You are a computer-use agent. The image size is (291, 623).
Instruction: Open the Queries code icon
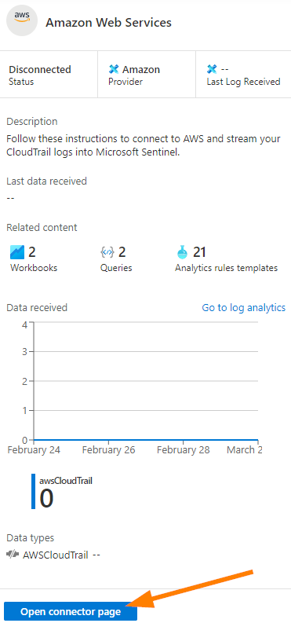107,252
